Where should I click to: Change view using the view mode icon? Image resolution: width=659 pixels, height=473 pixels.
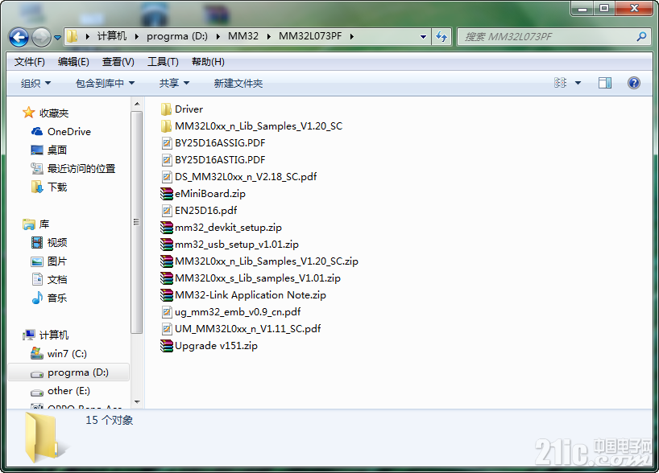pyautogui.click(x=560, y=83)
